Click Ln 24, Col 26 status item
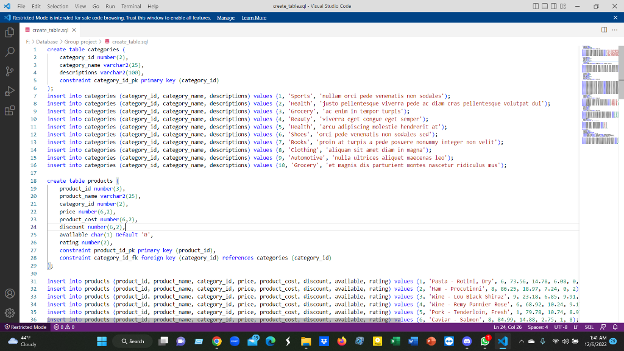The width and height of the screenshot is (624, 351). (508, 327)
